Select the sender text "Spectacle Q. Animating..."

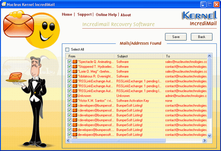tap(96, 62)
